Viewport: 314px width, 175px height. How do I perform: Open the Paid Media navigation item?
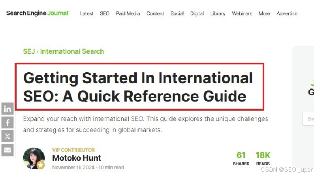click(x=128, y=14)
